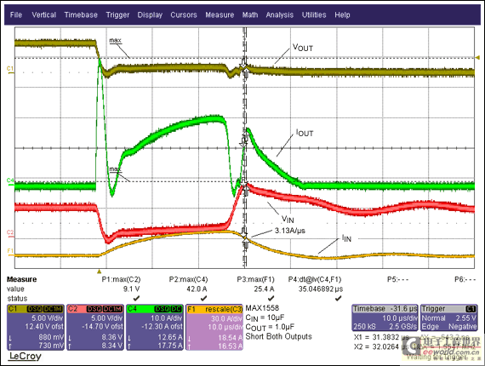Click the status checkmark under P4
The height and width of the screenshot is (366, 485).
pos(339,299)
